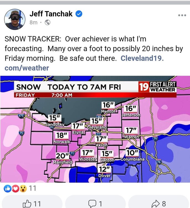Open comments via speech bubble icon
Viewport: 190px width, 208px height.
[x=95, y=204]
